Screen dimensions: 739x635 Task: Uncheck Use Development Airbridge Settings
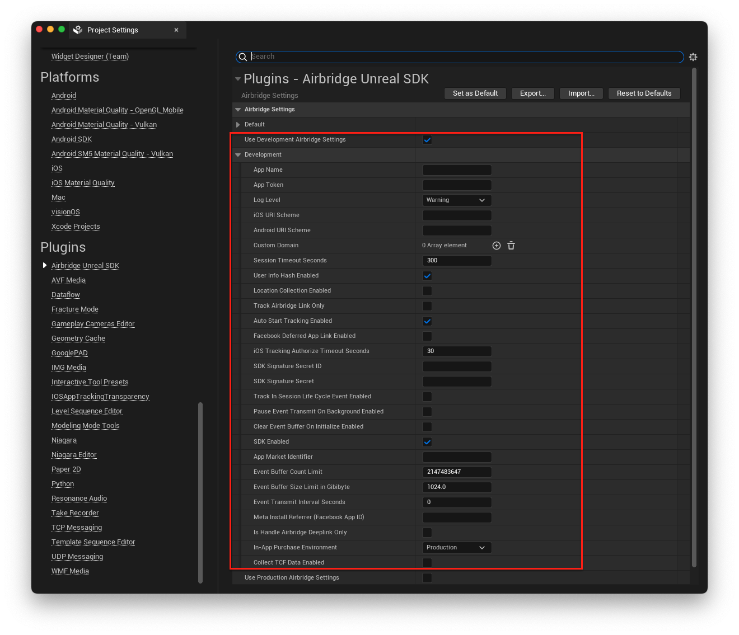click(427, 140)
